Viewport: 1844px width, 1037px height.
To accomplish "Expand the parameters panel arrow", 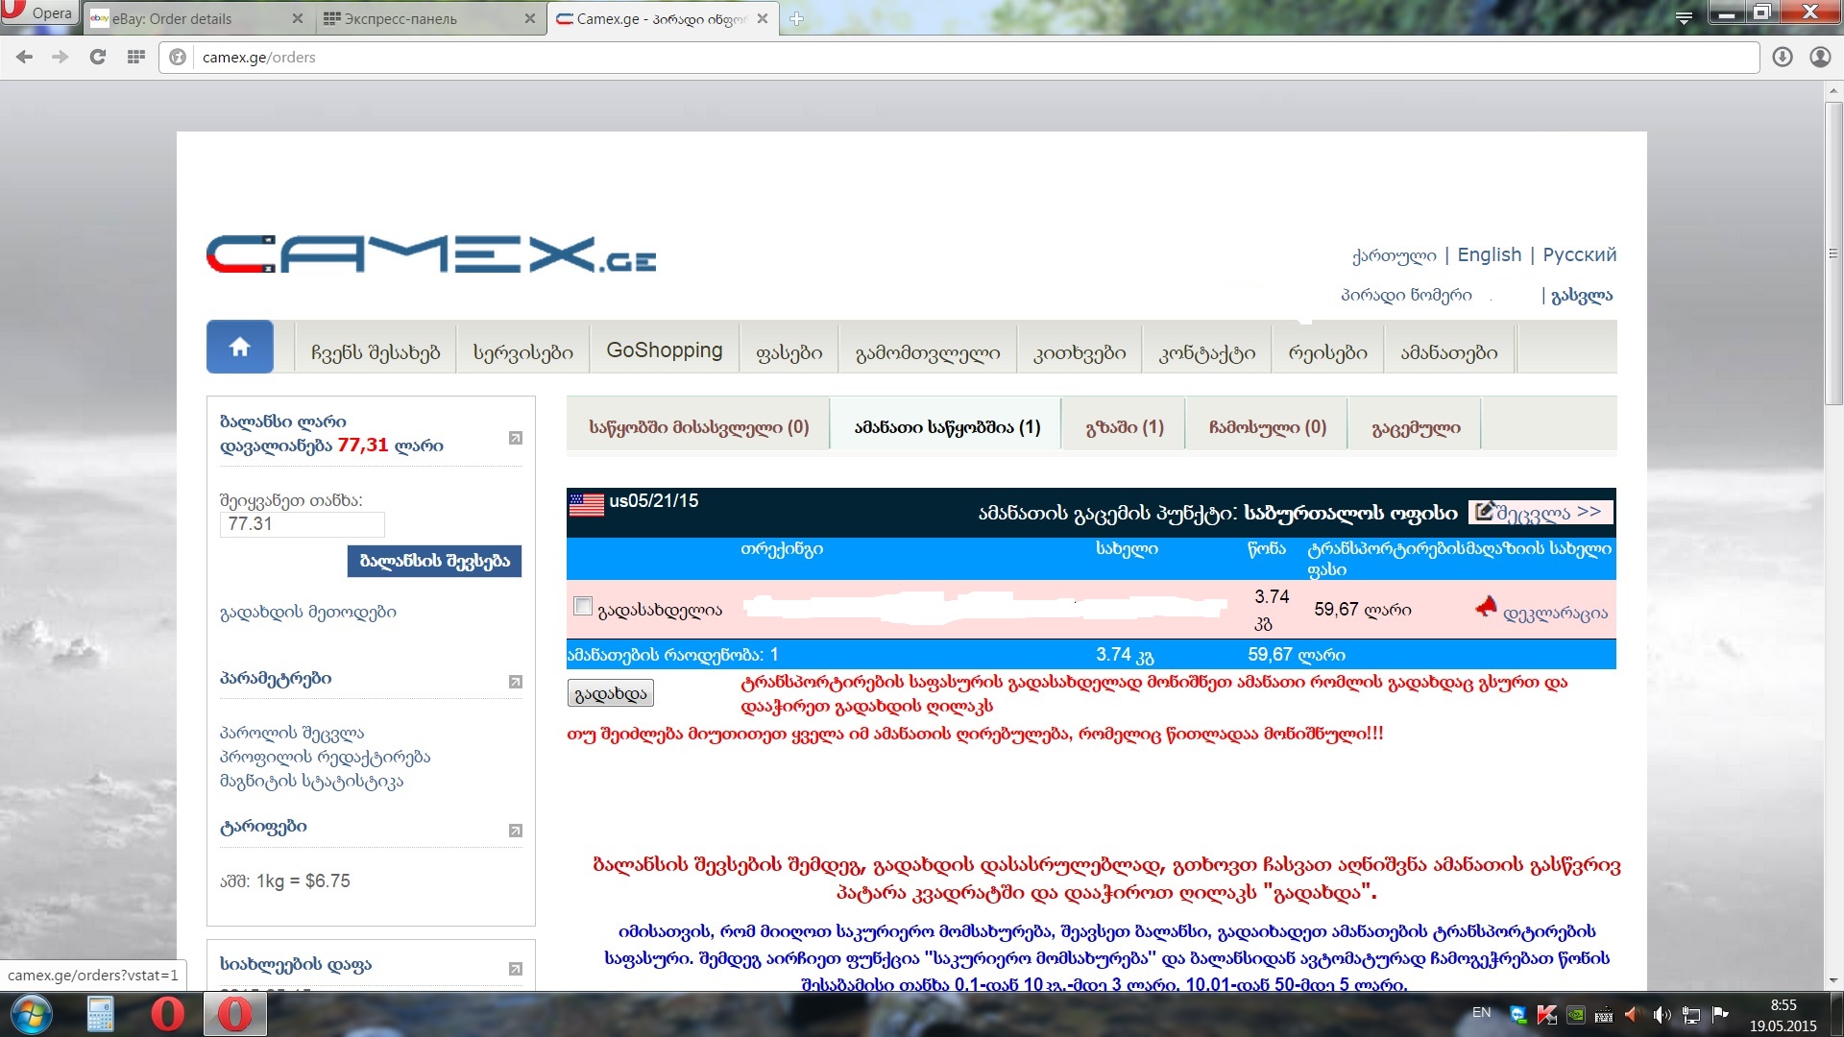I will pos(515,682).
